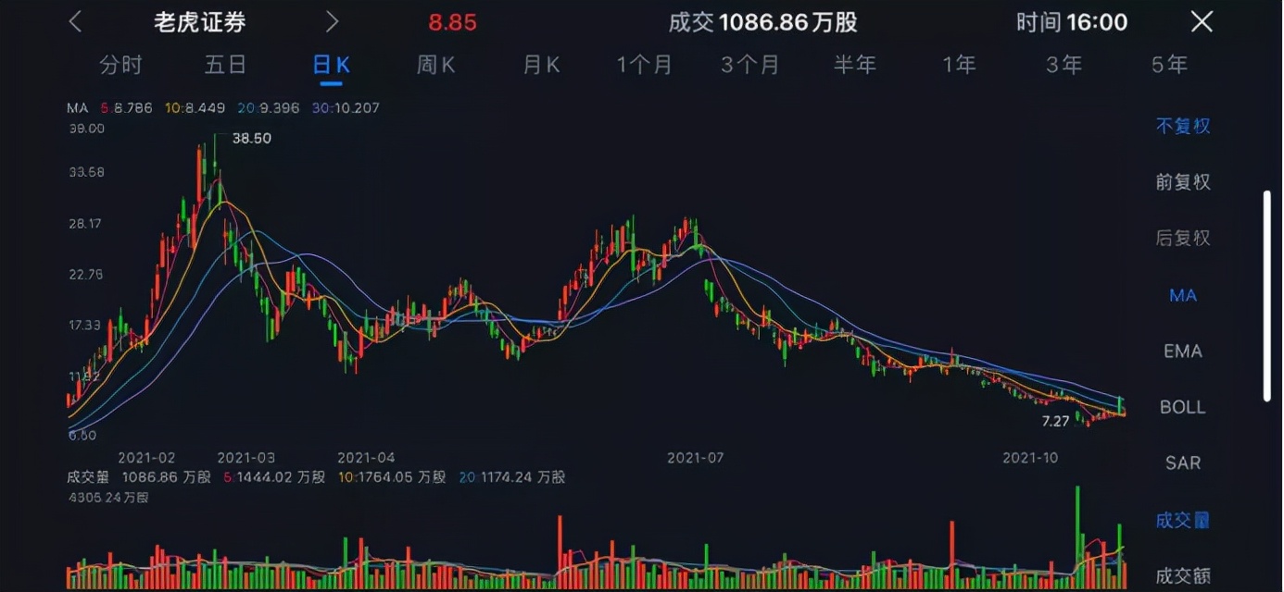Enable 前复权 price adjustment
The height and width of the screenshot is (592, 1284).
coord(1182,182)
